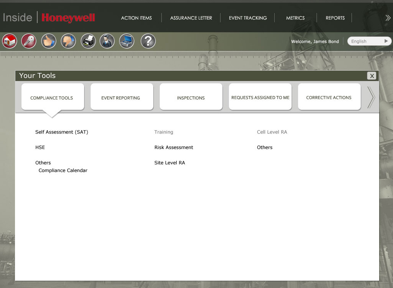Click the home house icon
The image size is (393, 288).
[x=9, y=41]
